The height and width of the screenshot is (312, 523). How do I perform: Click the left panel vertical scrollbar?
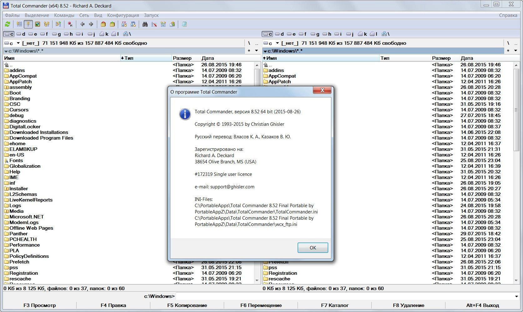(x=257, y=172)
